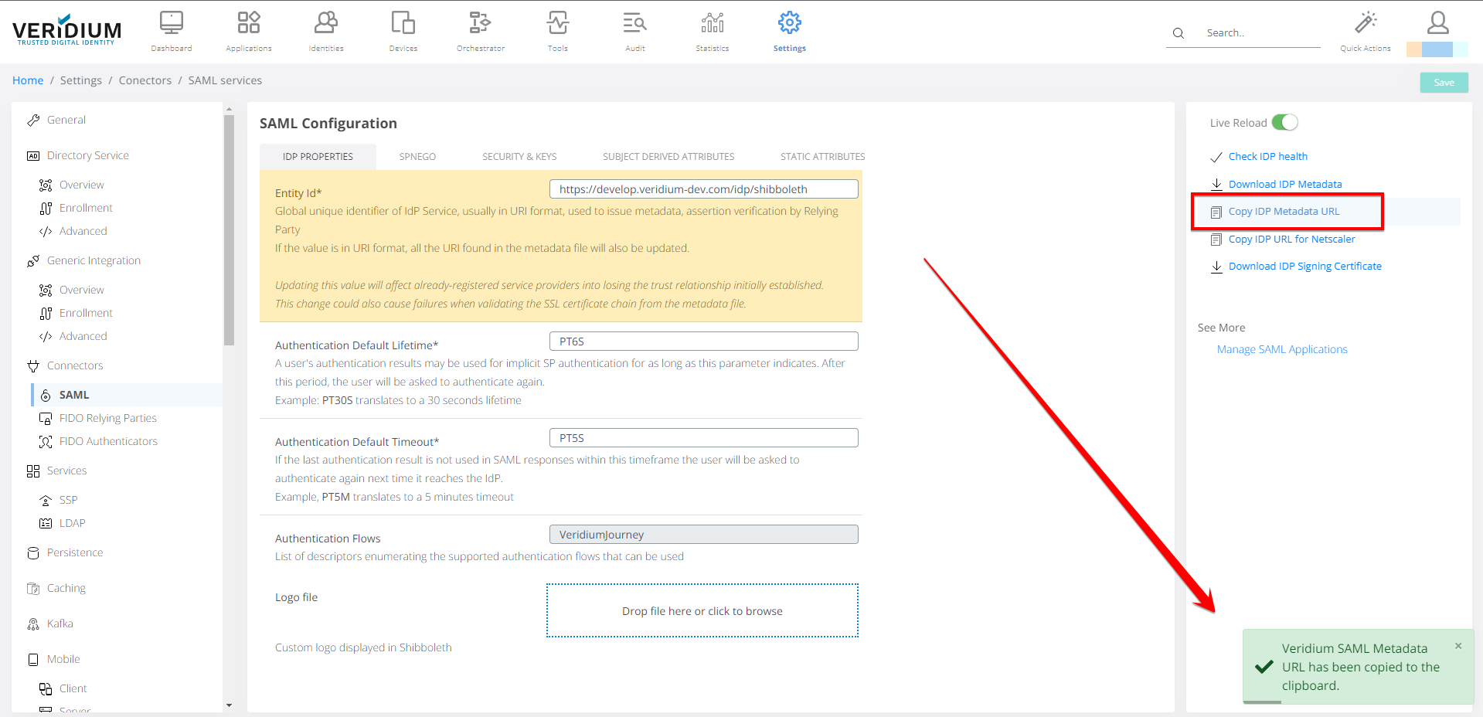
Task: Open the Statistics chart icon
Action: [x=712, y=23]
